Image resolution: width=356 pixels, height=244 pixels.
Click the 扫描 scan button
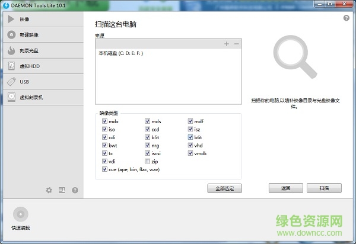(324, 188)
